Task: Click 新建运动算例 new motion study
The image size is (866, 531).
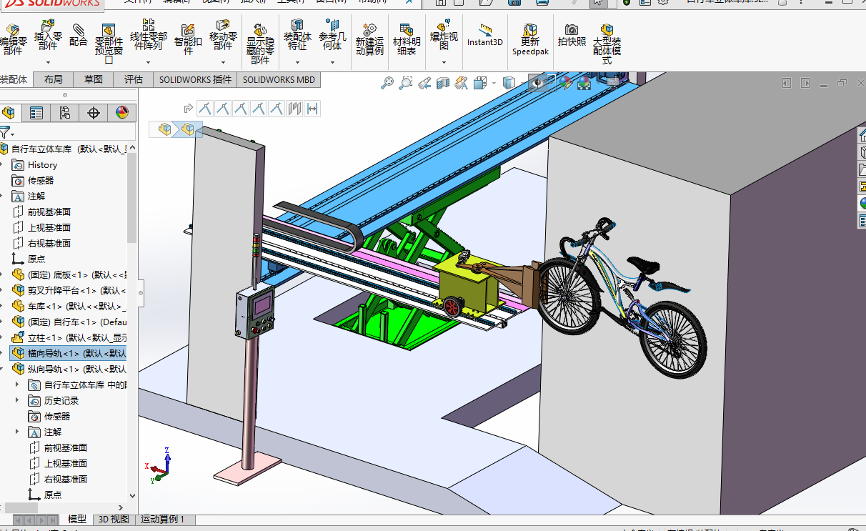Action: tap(369, 39)
